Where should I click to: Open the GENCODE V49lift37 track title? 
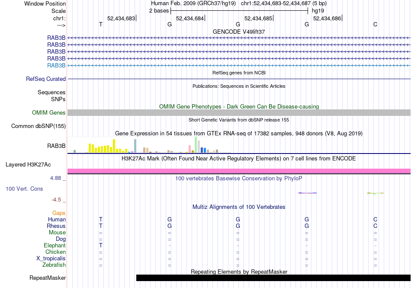[239, 32]
